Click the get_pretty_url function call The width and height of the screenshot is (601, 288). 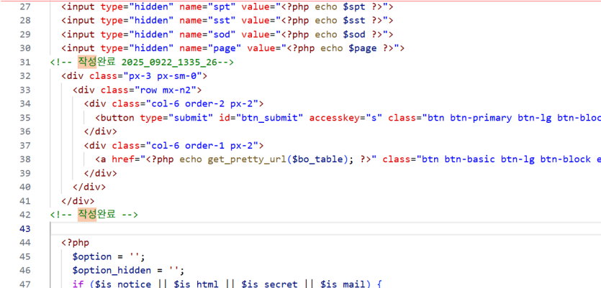(x=247, y=159)
